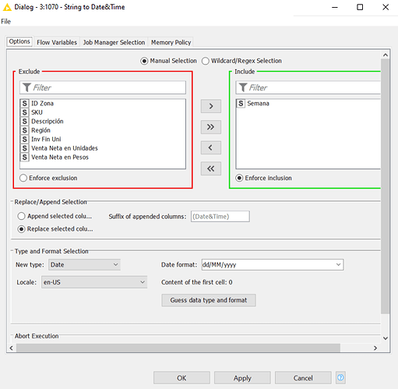Select Venta Neta en Pesos in Exclude list
Viewport: 398px width, 389px height.
coord(60,157)
